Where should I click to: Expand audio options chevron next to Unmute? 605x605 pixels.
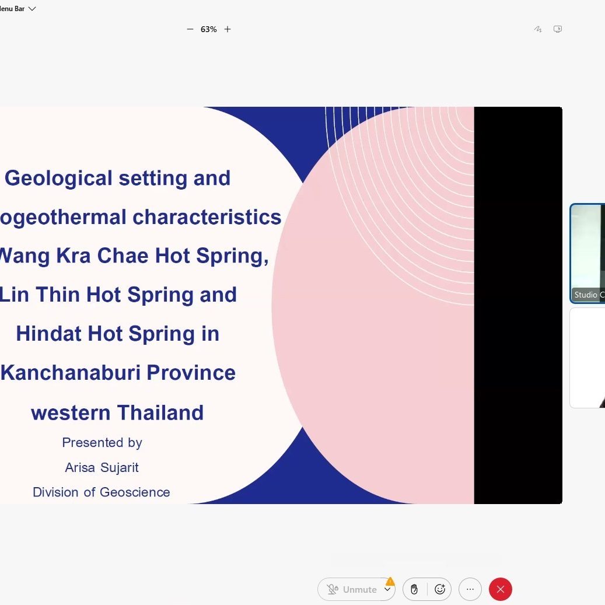click(x=387, y=590)
